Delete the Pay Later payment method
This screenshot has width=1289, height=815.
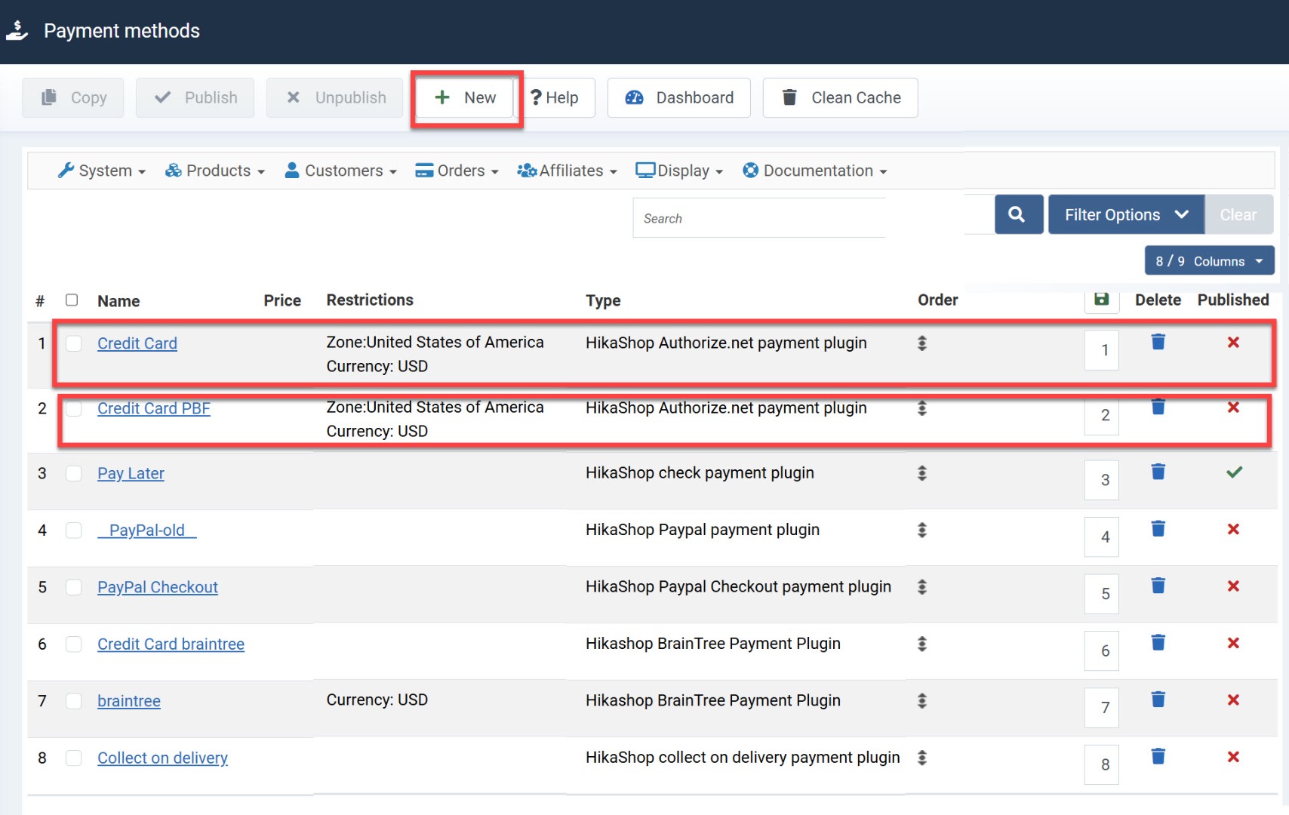point(1158,472)
